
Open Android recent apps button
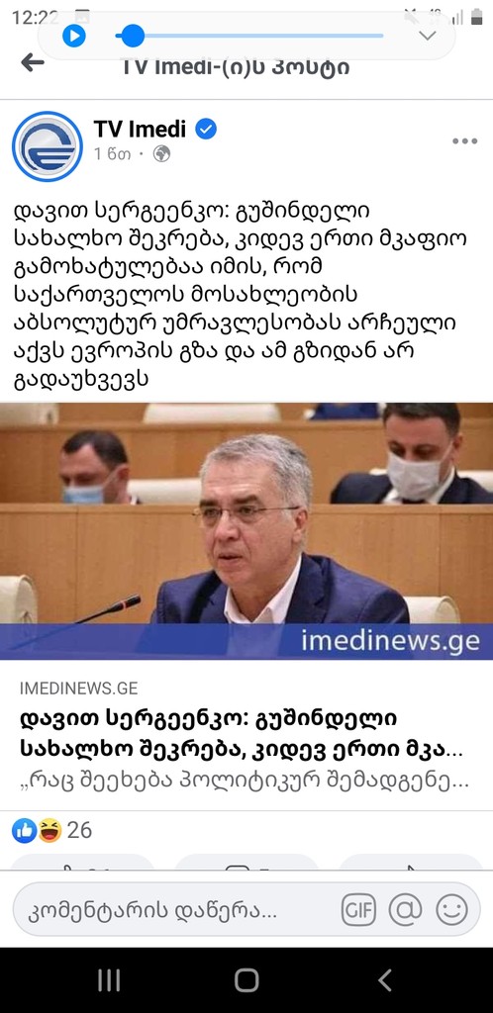(109, 980)
